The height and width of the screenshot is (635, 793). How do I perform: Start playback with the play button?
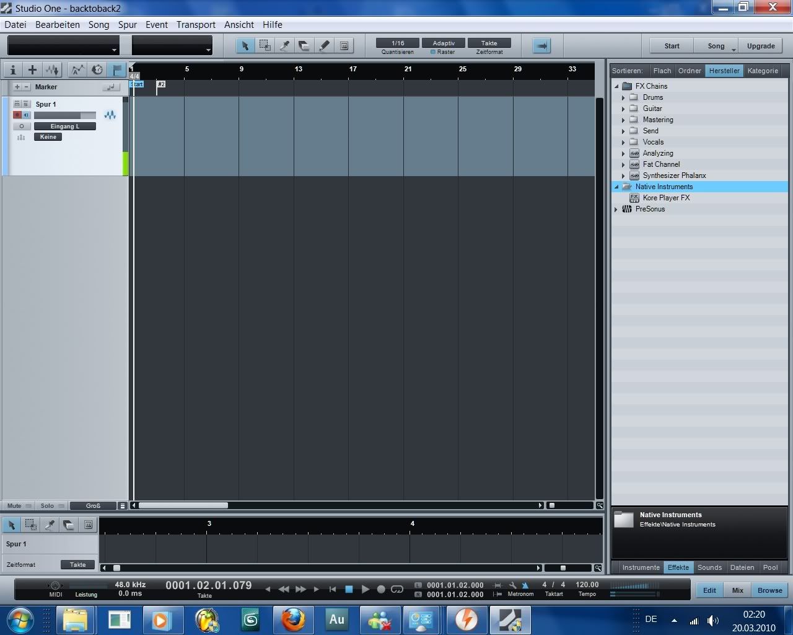(x=365, y=589)
